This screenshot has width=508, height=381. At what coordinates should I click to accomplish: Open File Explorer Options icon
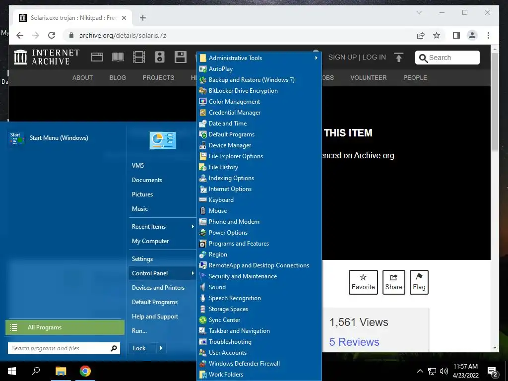click(x=203, y=156)
